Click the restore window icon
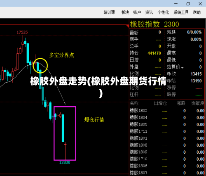 pyautogui.click(x=188, y=4)
